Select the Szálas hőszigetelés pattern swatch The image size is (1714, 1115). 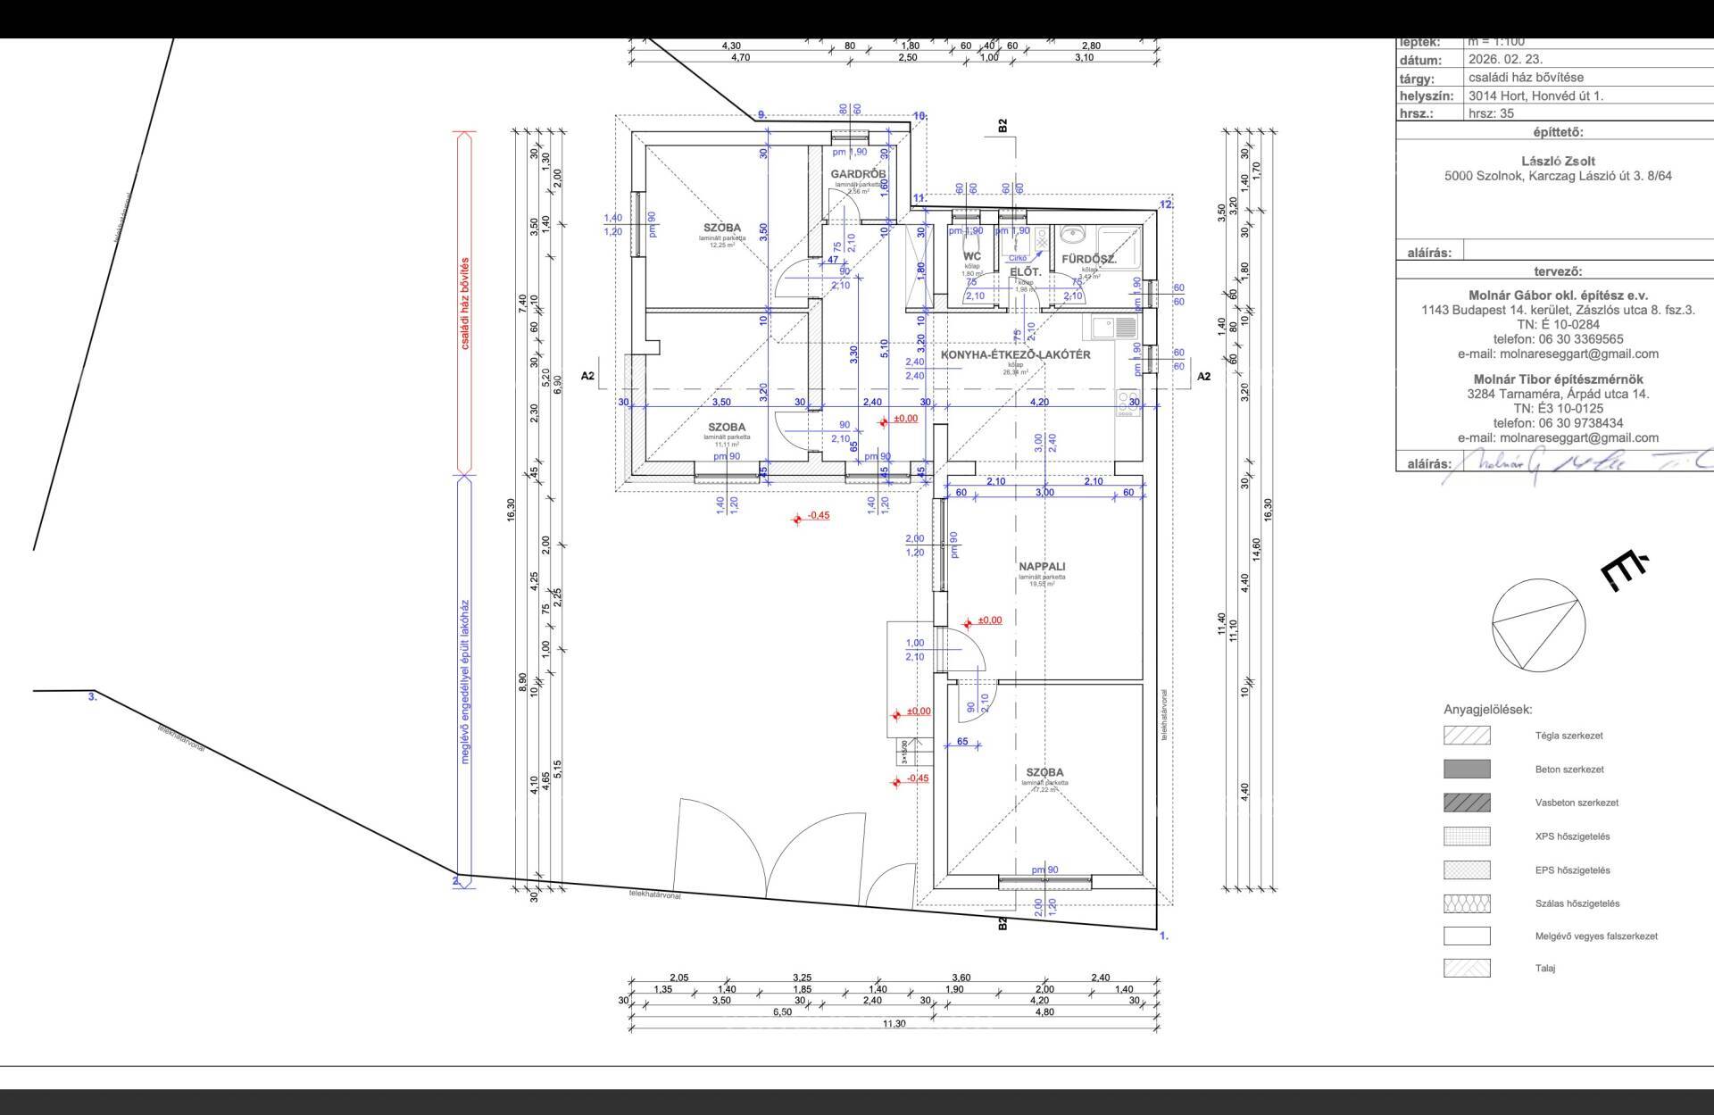[x=1467, y=903]
